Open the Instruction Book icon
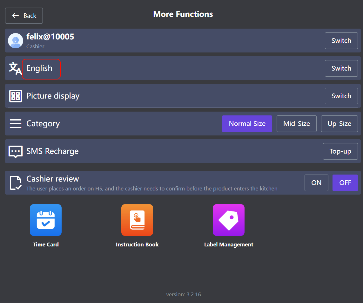The width and height of the screenshot is (363, 303). point(137,220)
